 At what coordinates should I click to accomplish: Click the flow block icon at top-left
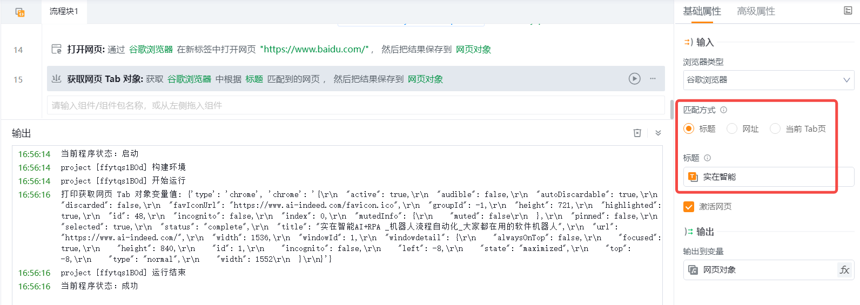(x=20, y=12)
